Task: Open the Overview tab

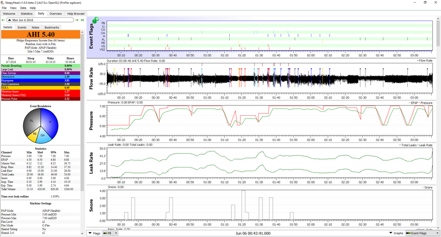Action: point(56,13)
